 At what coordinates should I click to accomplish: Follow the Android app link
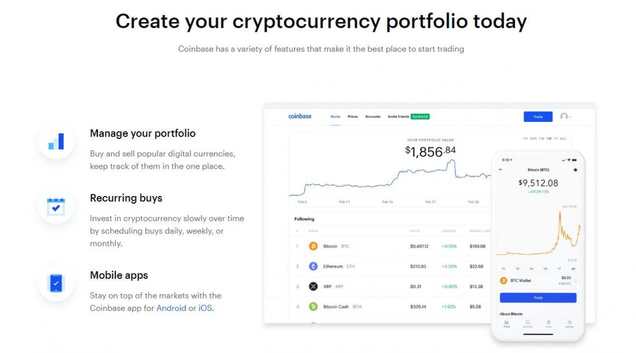pyautogui.click(x=171, y=309)
